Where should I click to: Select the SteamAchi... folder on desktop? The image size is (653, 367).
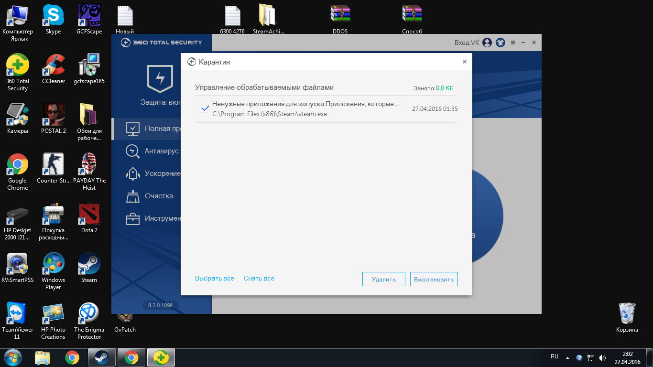(268, 19)
